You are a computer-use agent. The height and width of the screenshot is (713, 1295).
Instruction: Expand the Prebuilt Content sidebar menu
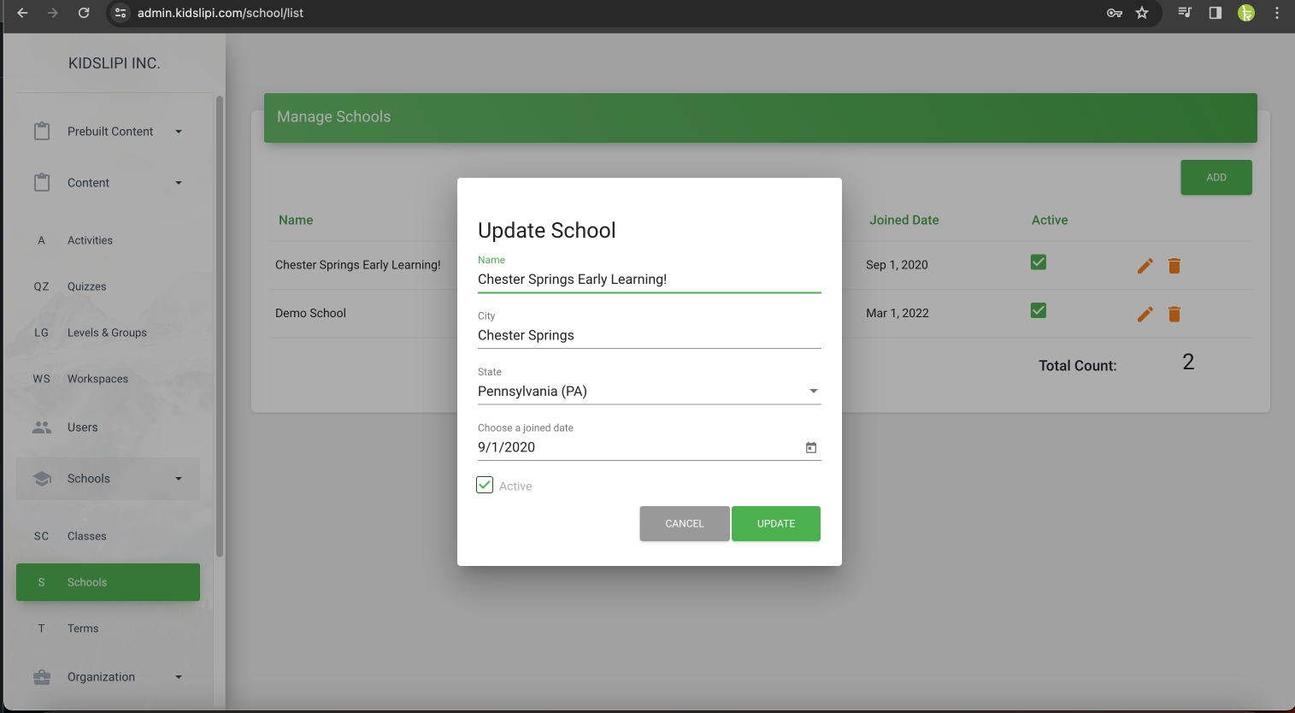[108, 132]
